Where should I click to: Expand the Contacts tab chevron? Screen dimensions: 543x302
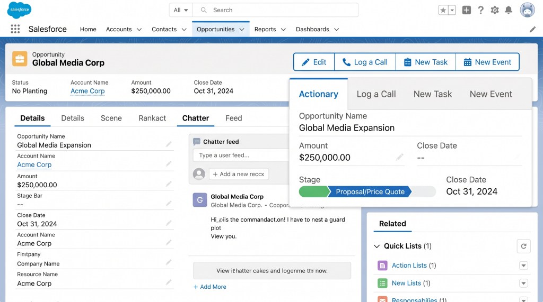(x=184, y=30)
